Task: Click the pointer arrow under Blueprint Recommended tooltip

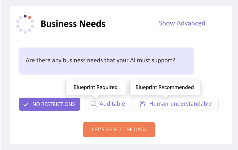Action: tap(165, 96)
